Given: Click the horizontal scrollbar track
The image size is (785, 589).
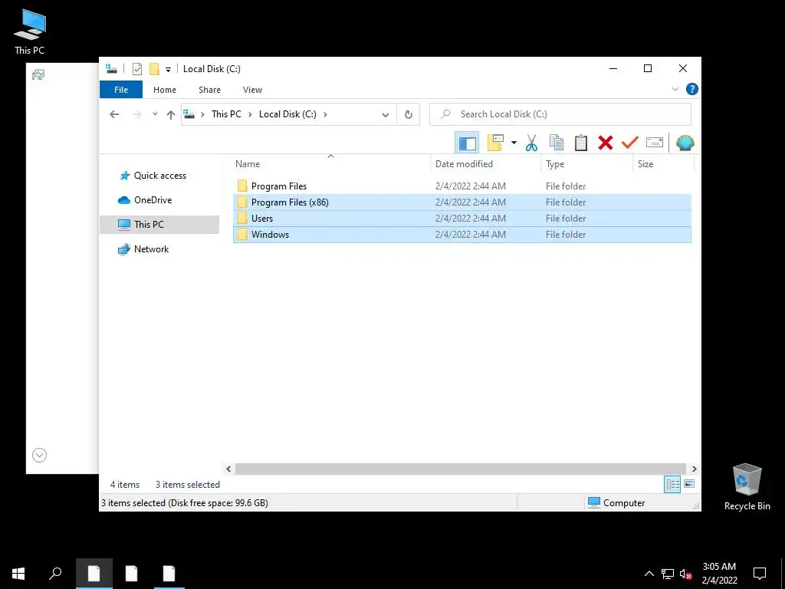Looking at the screenshot, I should click(x=461, y=469).
